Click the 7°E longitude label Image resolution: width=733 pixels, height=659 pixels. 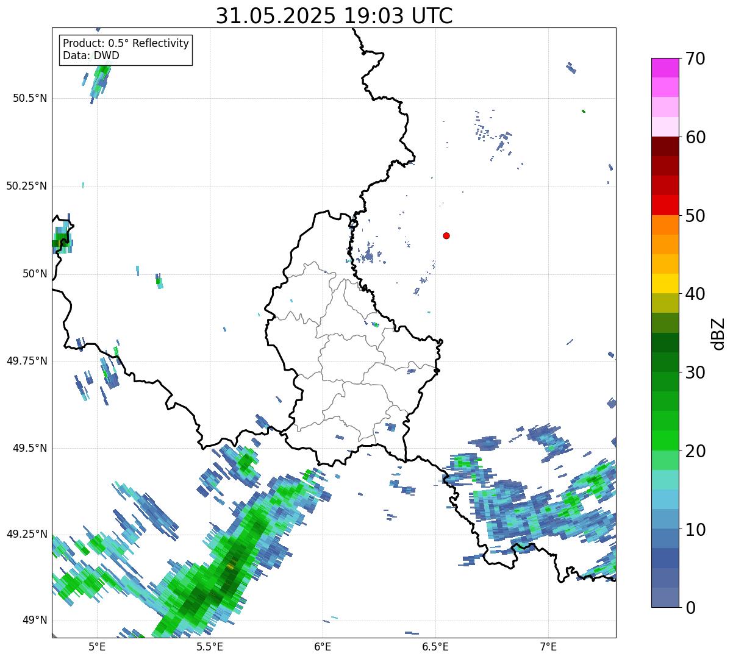(x=548, y=646)
